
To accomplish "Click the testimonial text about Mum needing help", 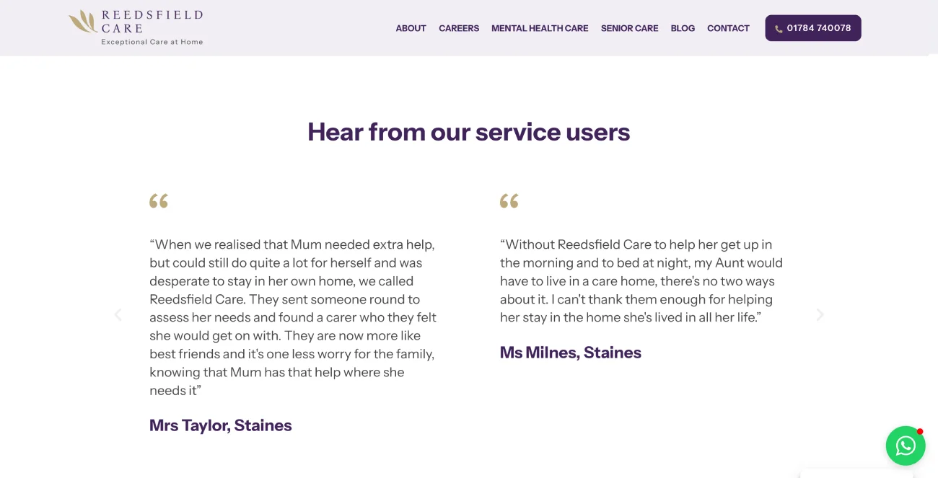I will click(292, 317).
